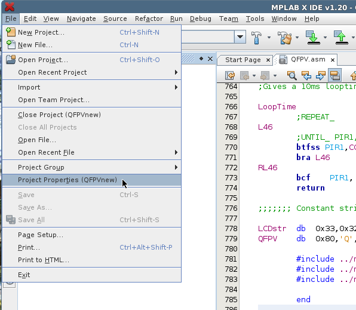The width and height of the screenshot is (356, 310).
Task: Open the editor Forward history dropdown arrow
Action: [x=275, y=76]
